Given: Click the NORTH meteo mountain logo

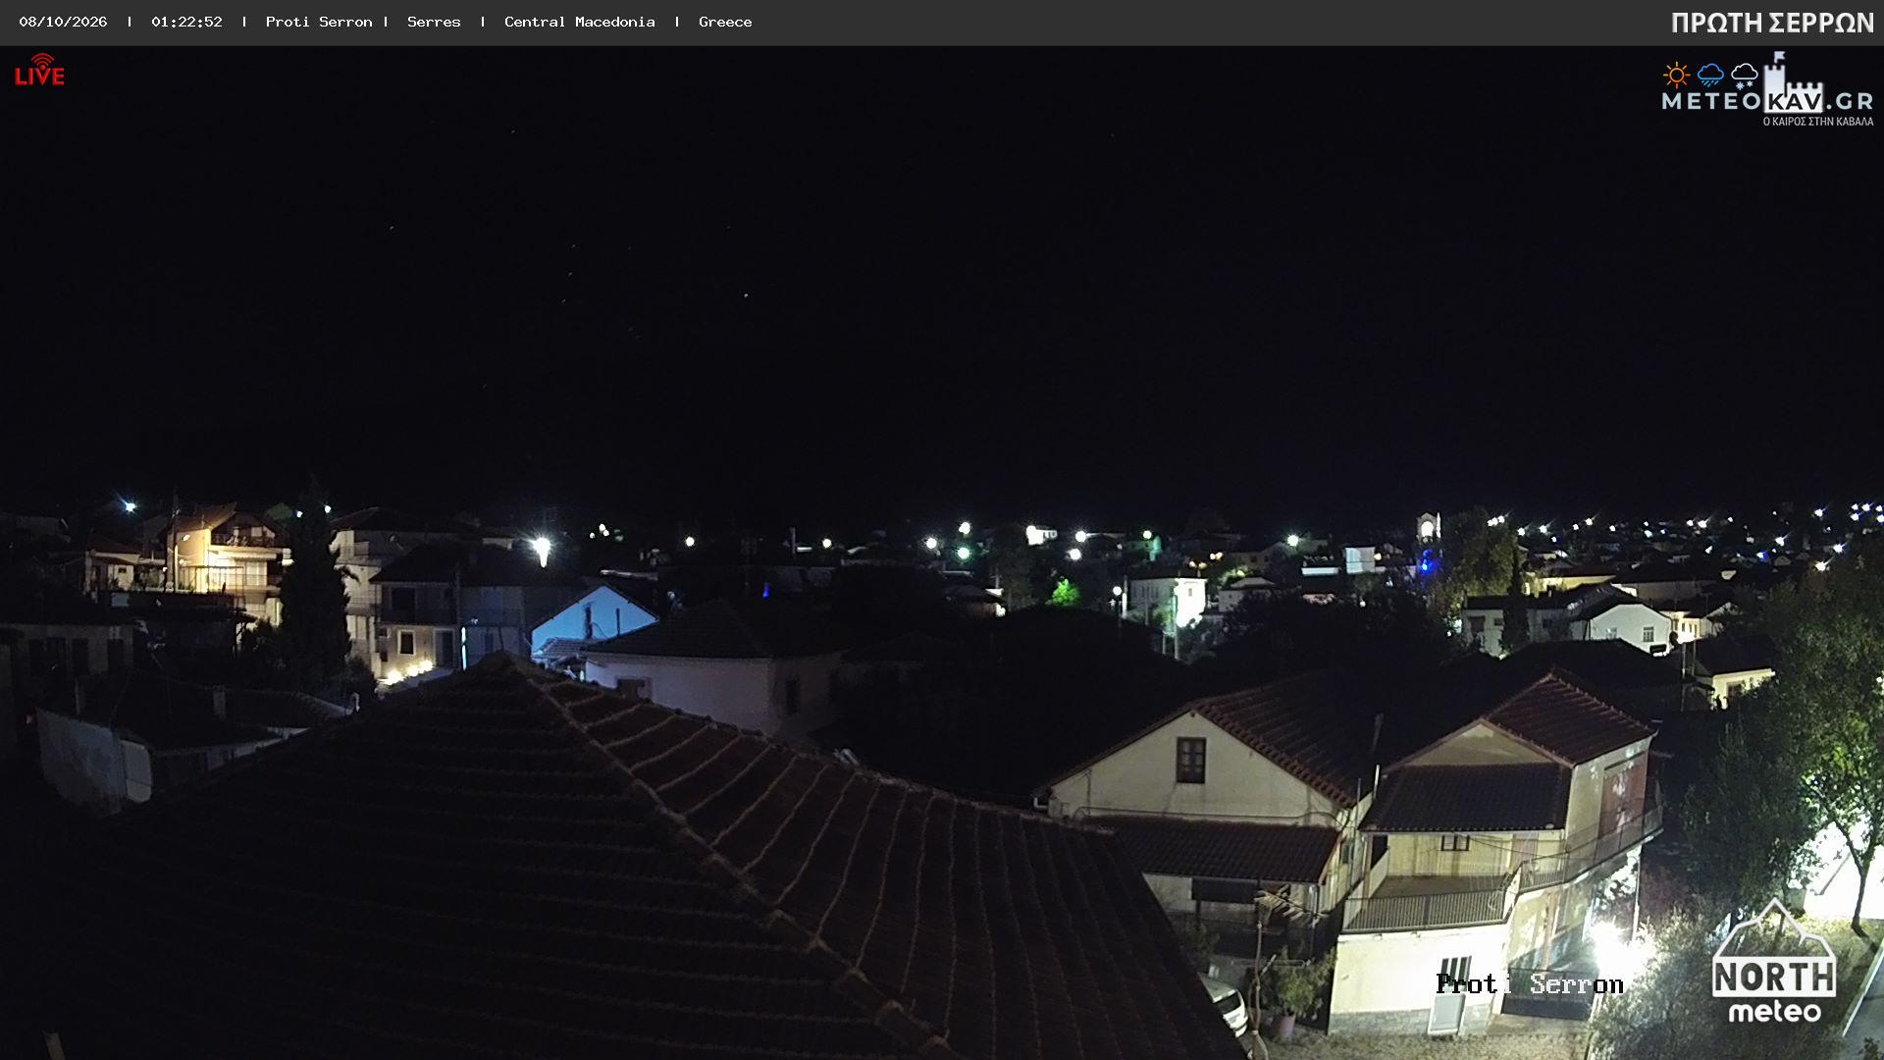Looking at the screenshot, I should [1774, 962].
